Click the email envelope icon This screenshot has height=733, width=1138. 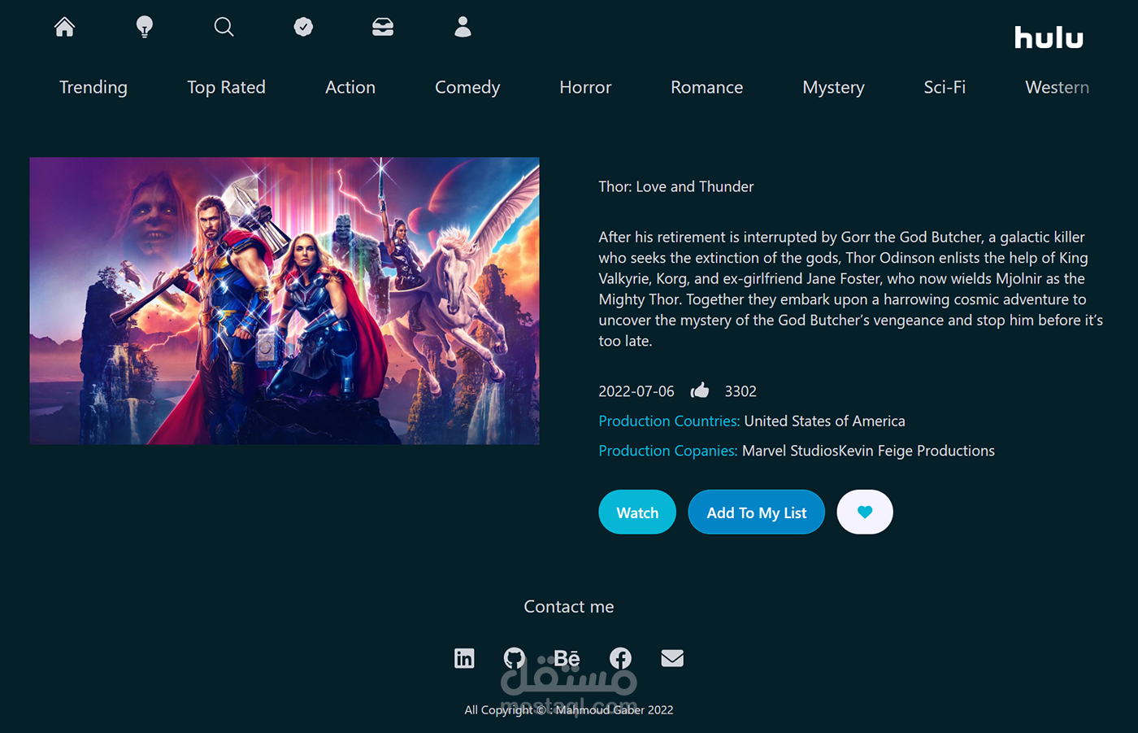[672, 657]
